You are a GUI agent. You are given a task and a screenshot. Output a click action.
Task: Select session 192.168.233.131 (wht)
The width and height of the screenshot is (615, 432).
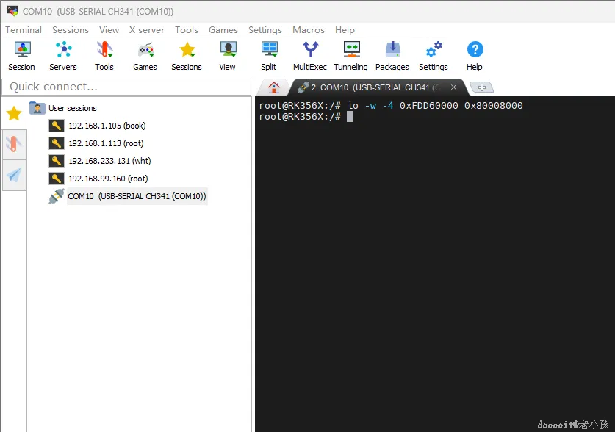point(109,161)
